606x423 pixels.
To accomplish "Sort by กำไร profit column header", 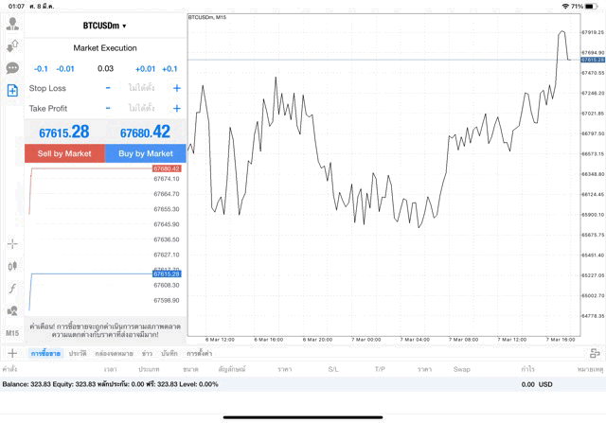I will 527,369.
